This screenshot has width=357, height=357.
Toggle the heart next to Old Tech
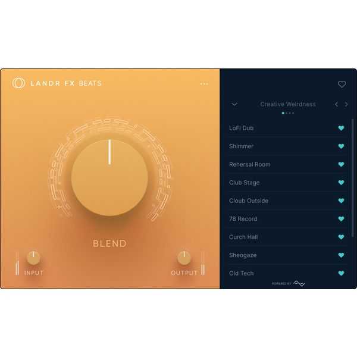point(341,274)
